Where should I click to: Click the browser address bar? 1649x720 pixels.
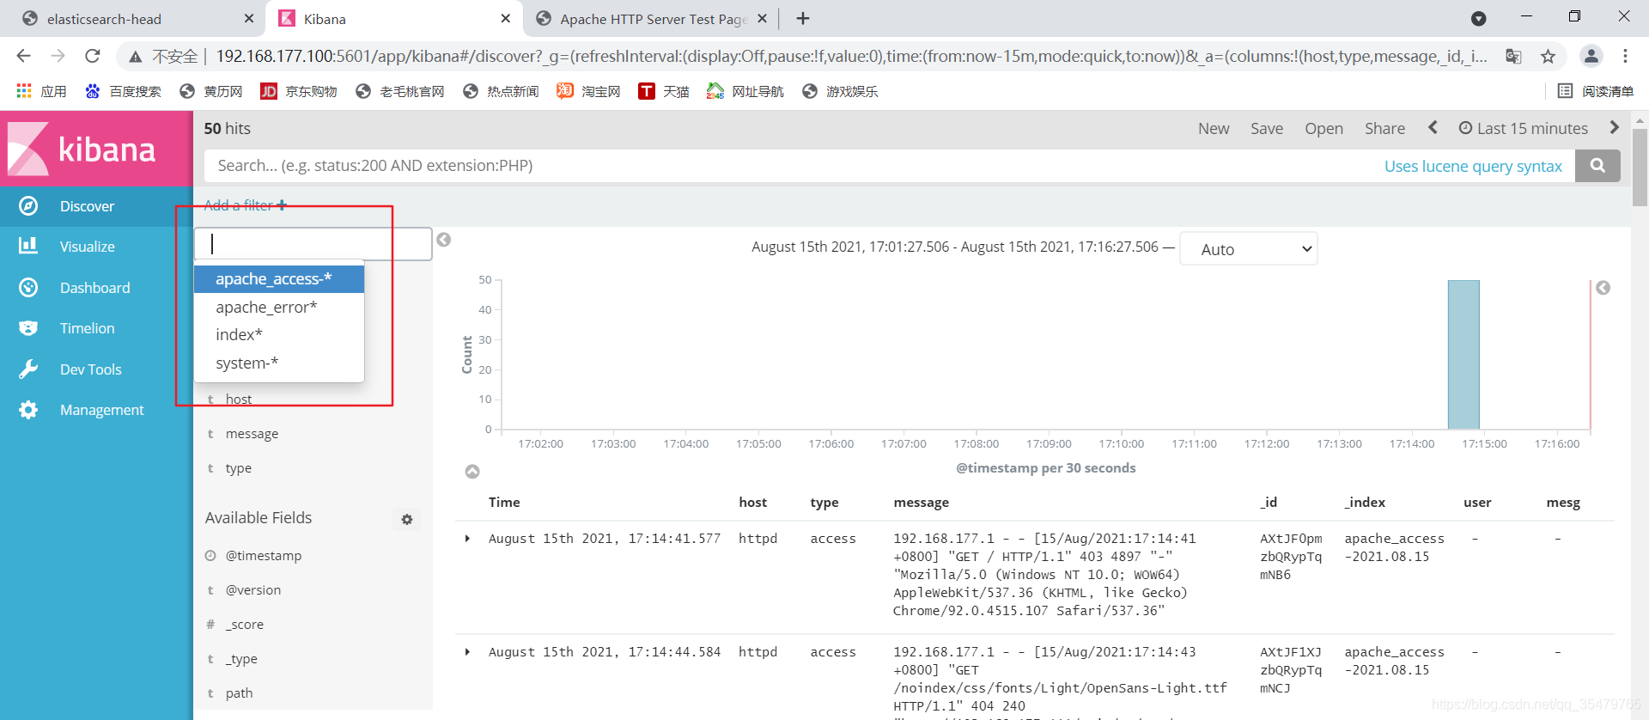coord(850,56)
